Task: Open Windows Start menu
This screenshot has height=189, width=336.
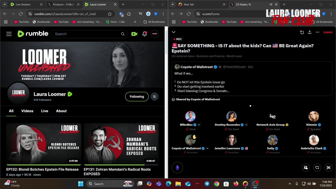Action: pyautogui.click(x=81, y=184)
